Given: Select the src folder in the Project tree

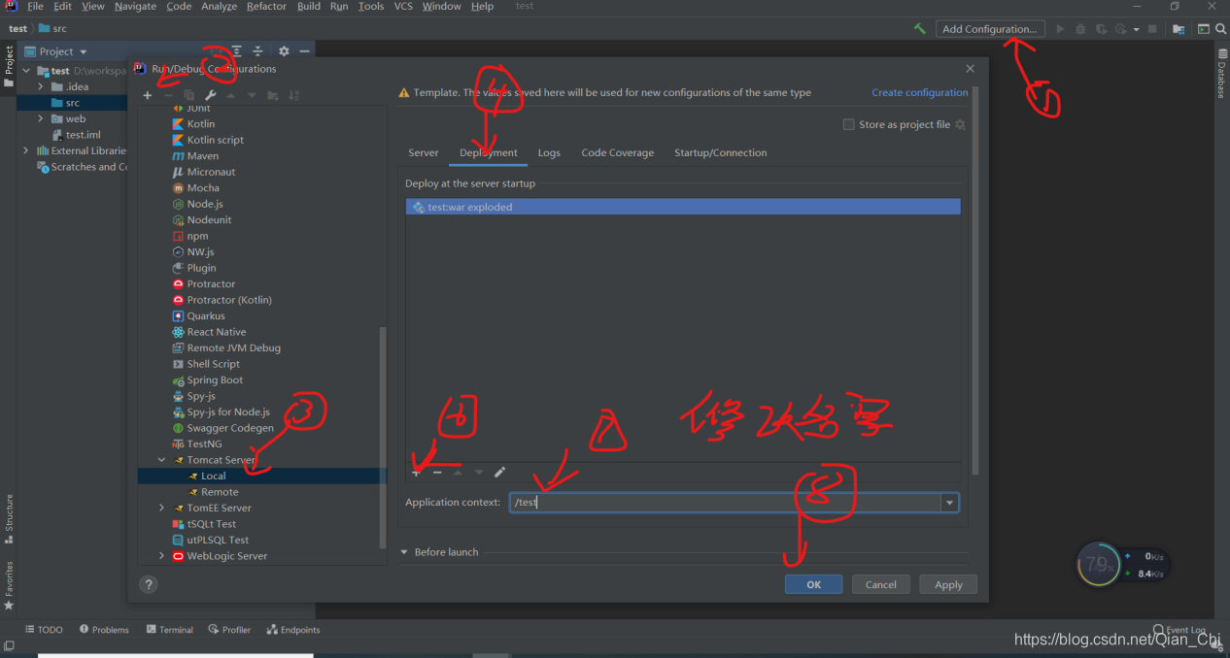Looking at the screenshot, I should point(73,103).
